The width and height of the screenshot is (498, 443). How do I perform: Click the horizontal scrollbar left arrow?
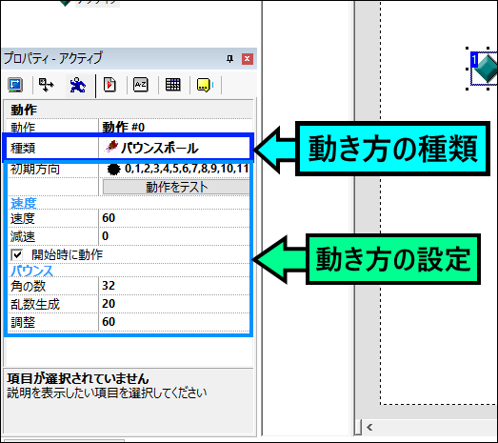pyautogui.click(x=369, y=427)
